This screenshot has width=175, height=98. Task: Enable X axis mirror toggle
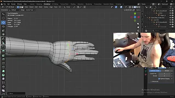[x=127, y=10]
